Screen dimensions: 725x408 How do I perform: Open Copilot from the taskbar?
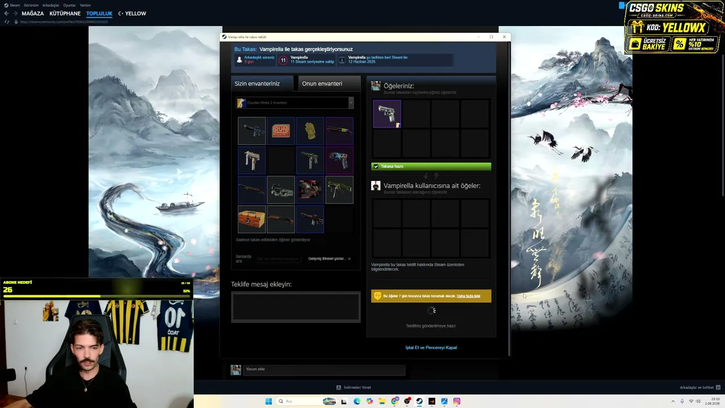pos(370,401)
